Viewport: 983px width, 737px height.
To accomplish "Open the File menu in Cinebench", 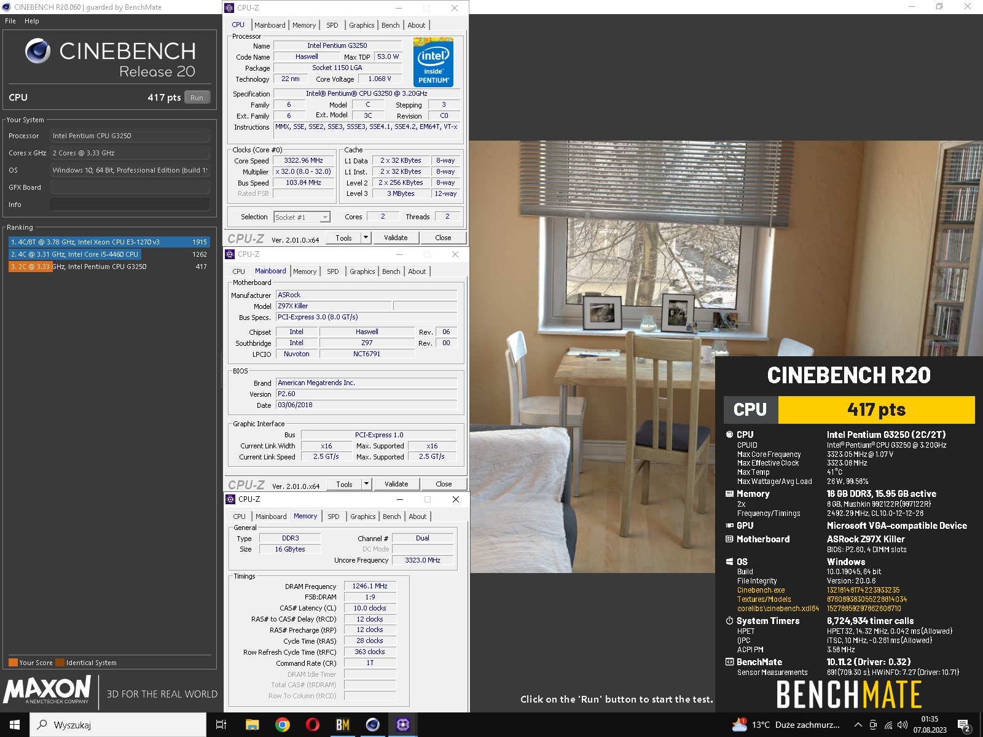I will click(x=10, y=21).
